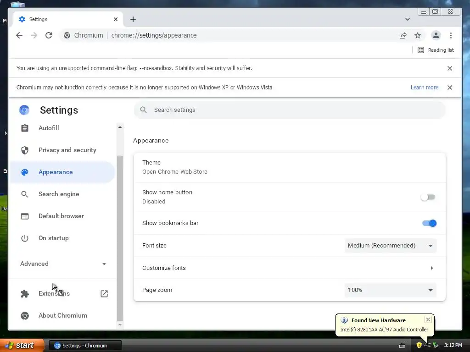This screenshot has width=470, height=352.
Task: Click the search magnifier in the settings search box
Action: [x=144, y=110]
